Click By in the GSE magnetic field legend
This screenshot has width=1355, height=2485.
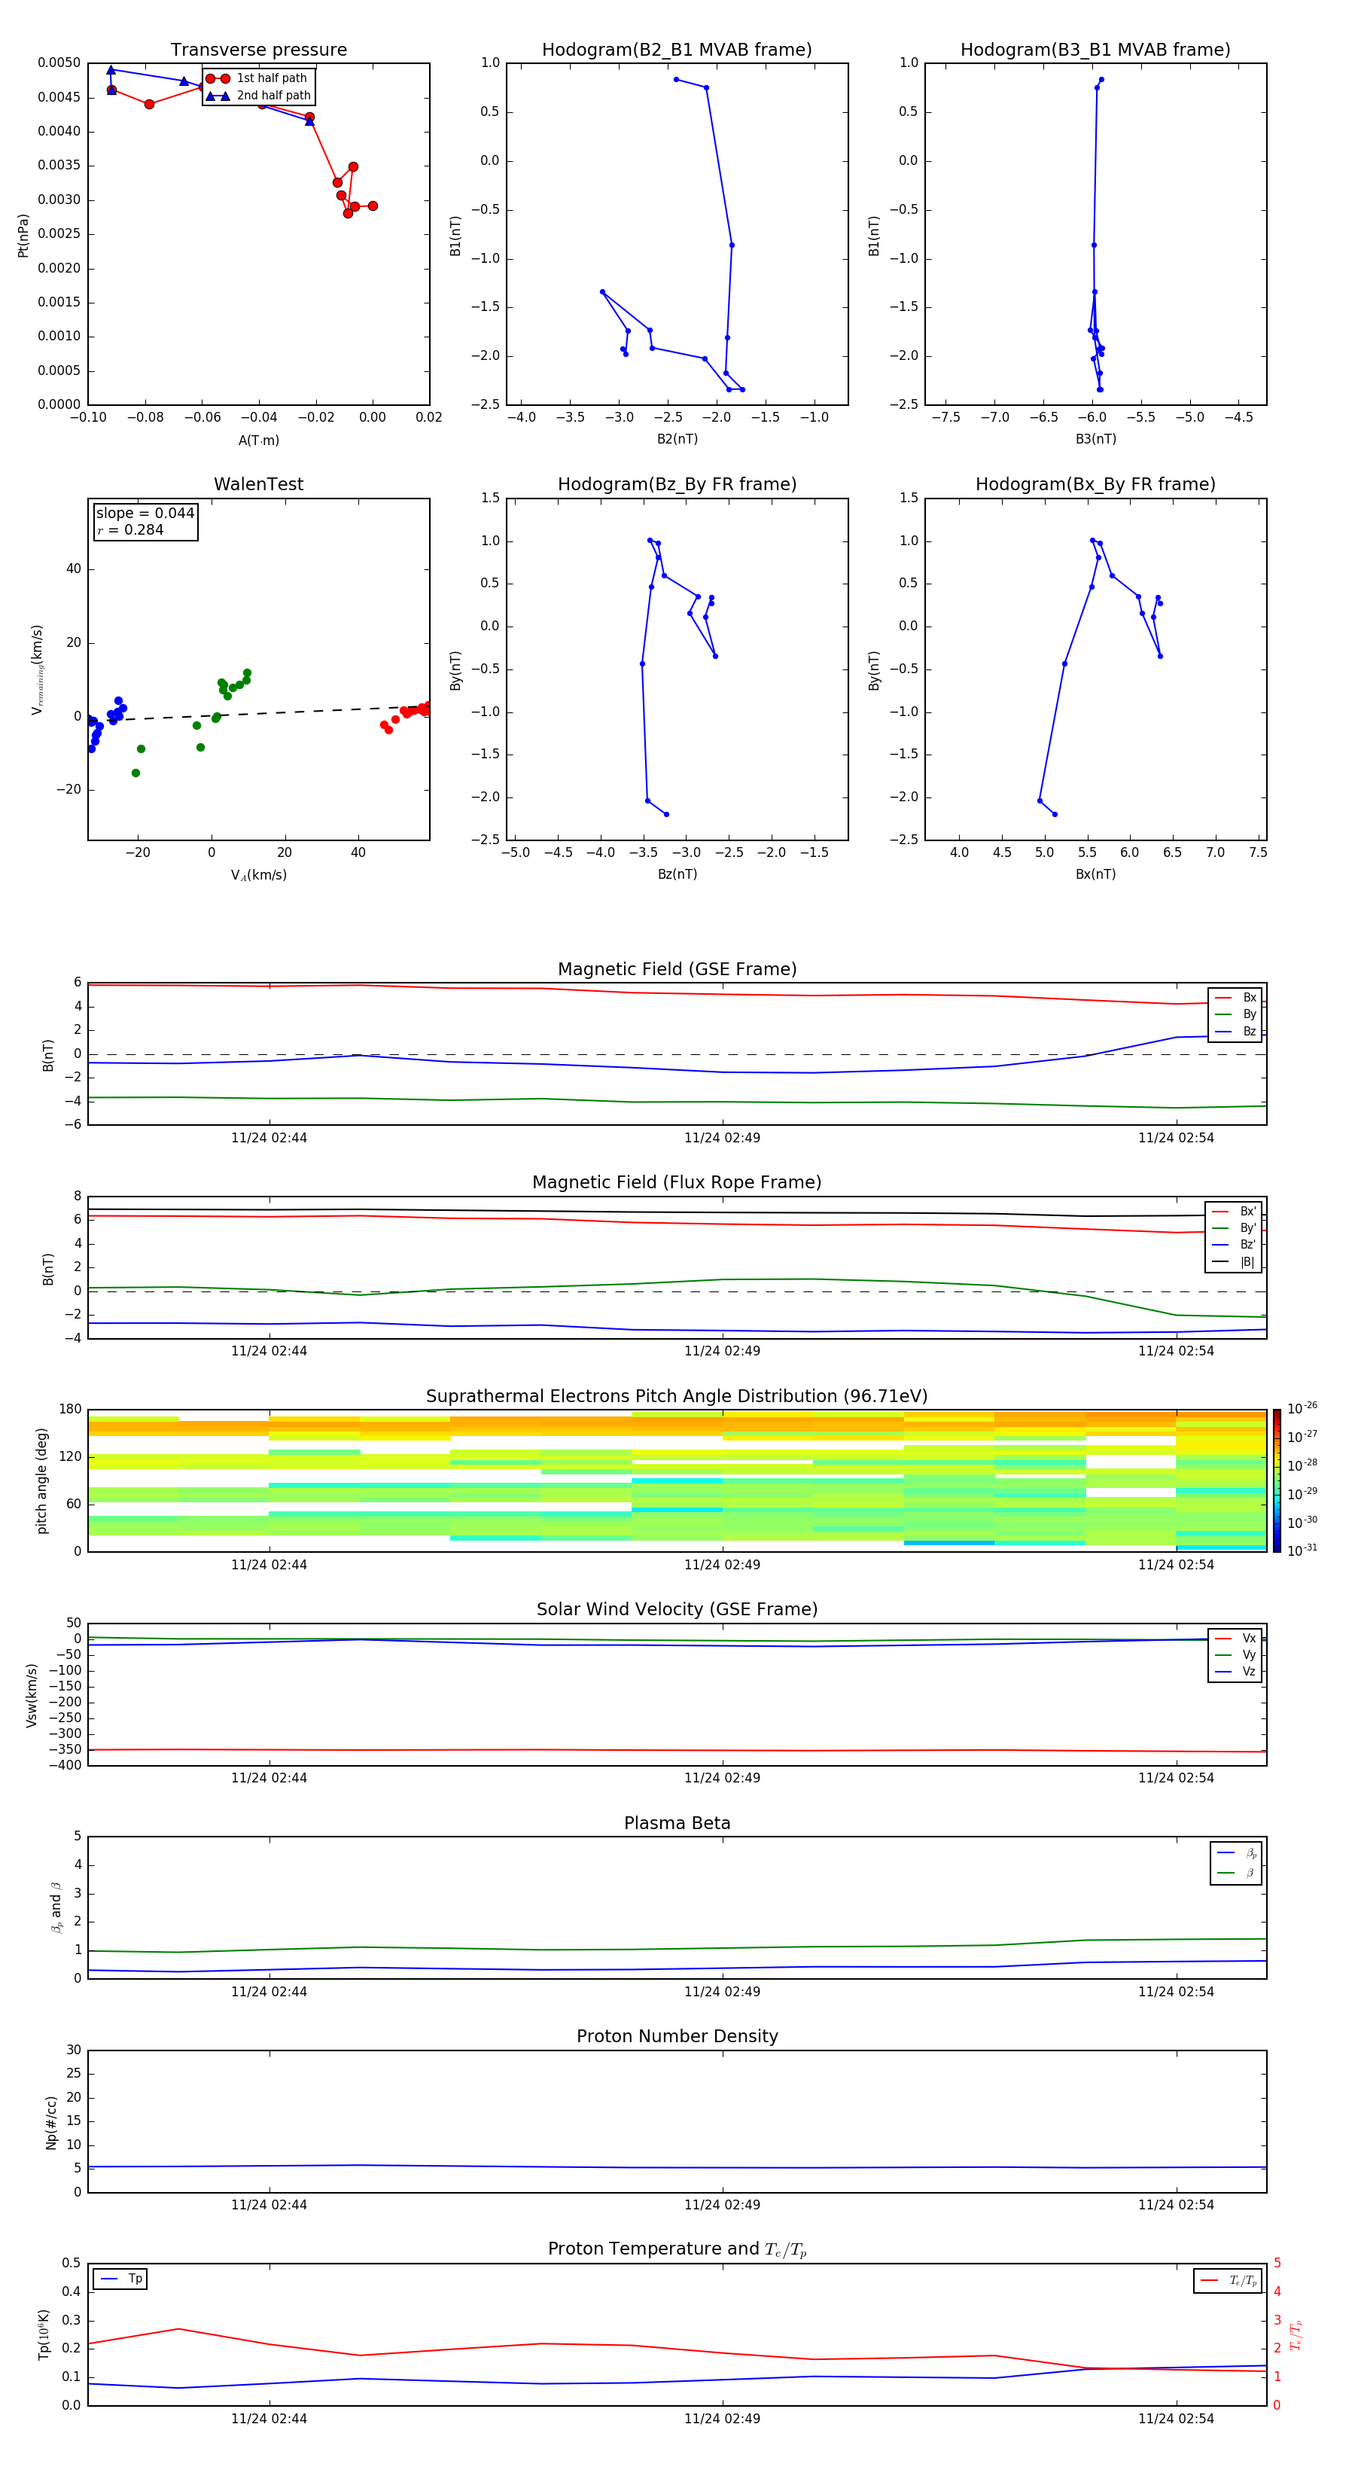[x=1236, y=1015]
